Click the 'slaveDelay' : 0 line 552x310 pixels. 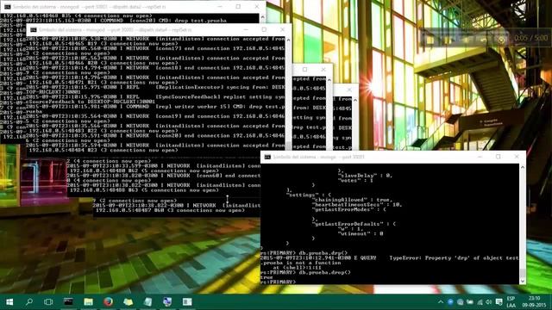(365, 176)
